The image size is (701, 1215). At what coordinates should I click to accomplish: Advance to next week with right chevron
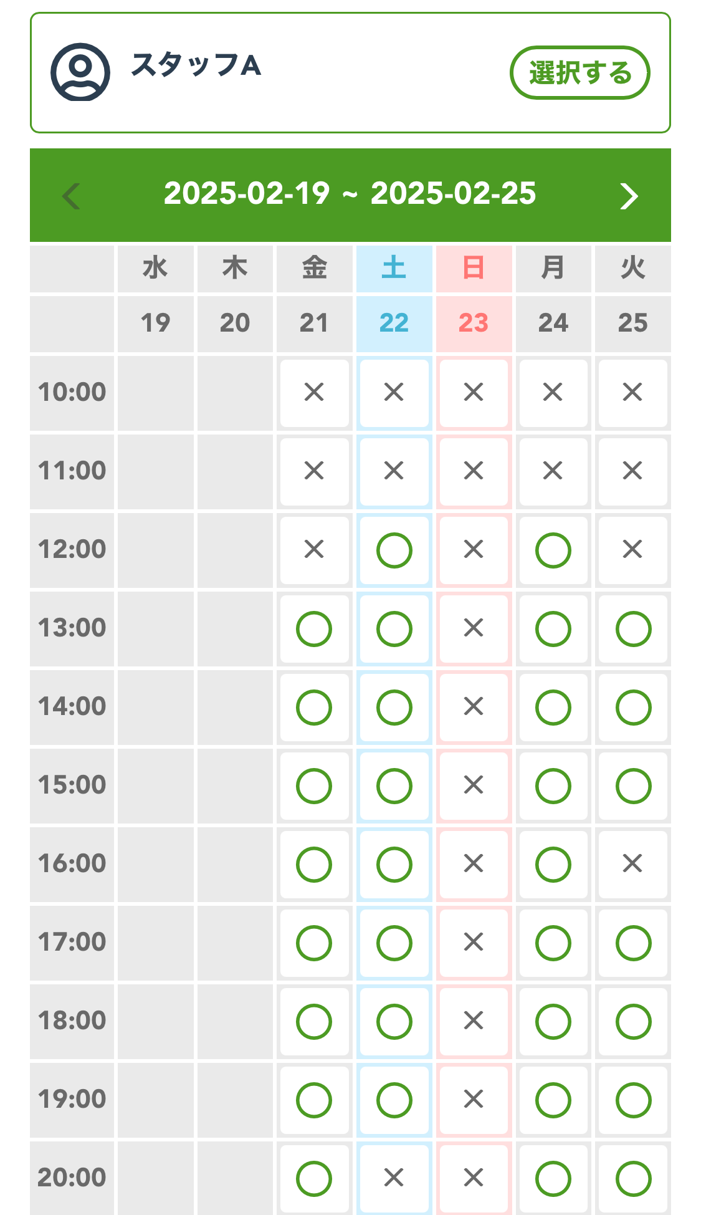pos(629,196)
